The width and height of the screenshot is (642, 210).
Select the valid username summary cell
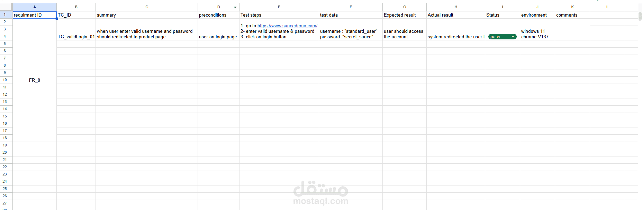click(x=147, y=29)
